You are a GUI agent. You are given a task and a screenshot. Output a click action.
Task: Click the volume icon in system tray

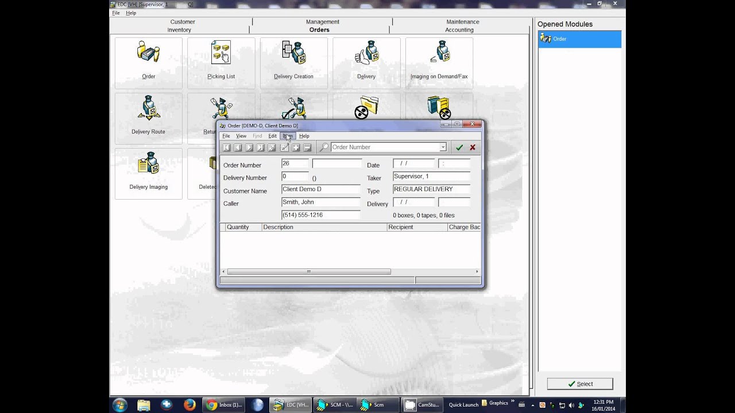point(571,405)
